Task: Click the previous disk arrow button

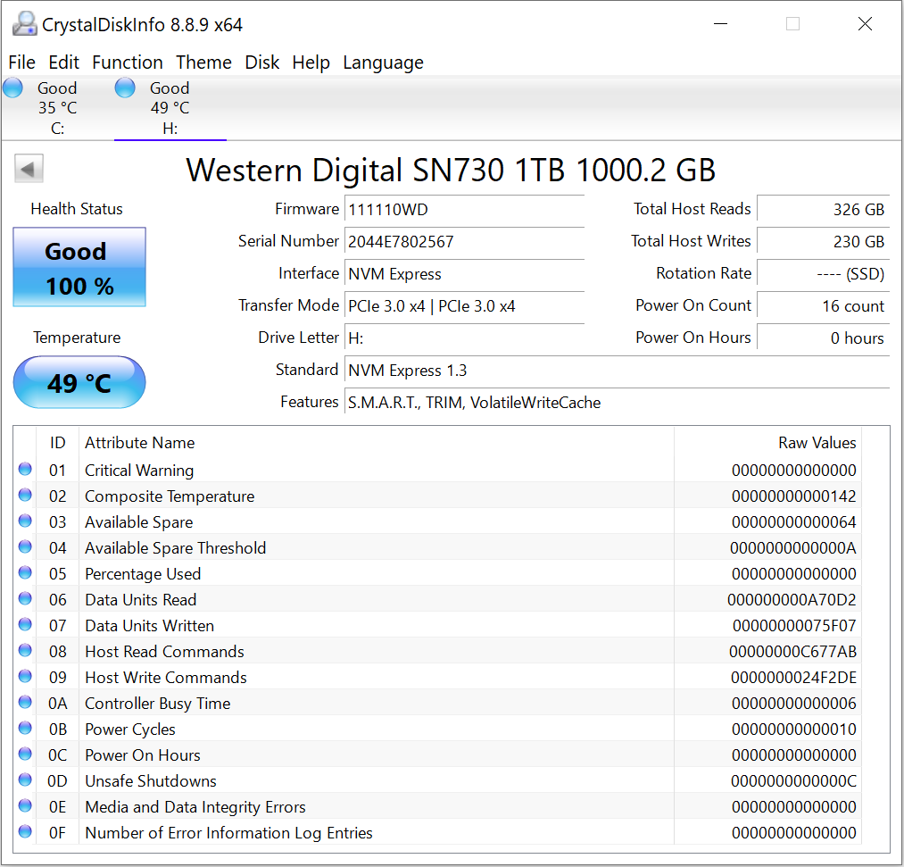Action: (x=29, y=169)
